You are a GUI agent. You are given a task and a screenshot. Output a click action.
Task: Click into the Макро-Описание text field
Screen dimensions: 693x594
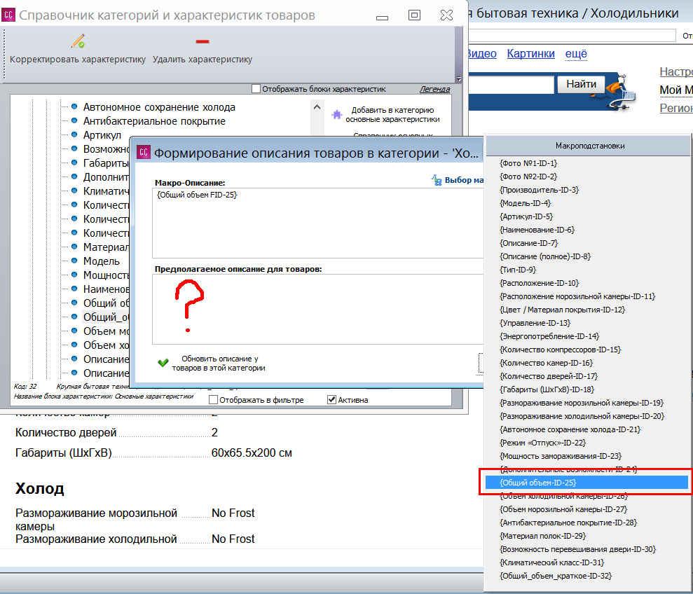pos(318,223)
